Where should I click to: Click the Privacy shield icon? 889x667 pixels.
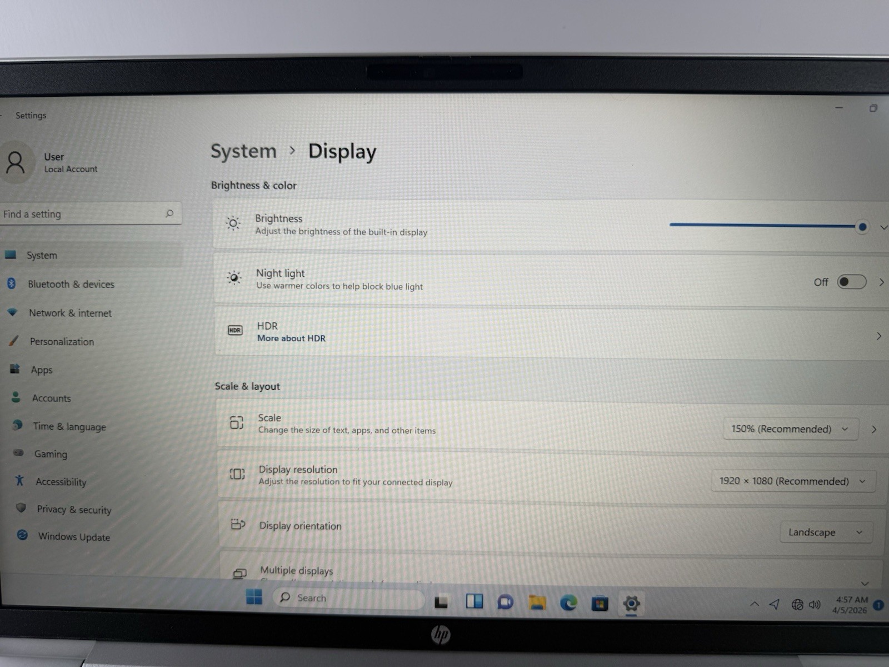(x=21, y=507)
